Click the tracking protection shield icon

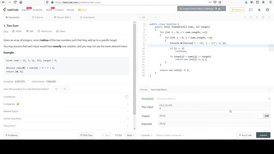coord(47,2)
